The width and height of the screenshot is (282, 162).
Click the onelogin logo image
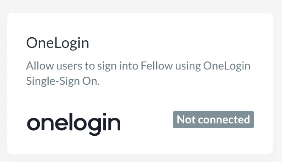point(74,124)
